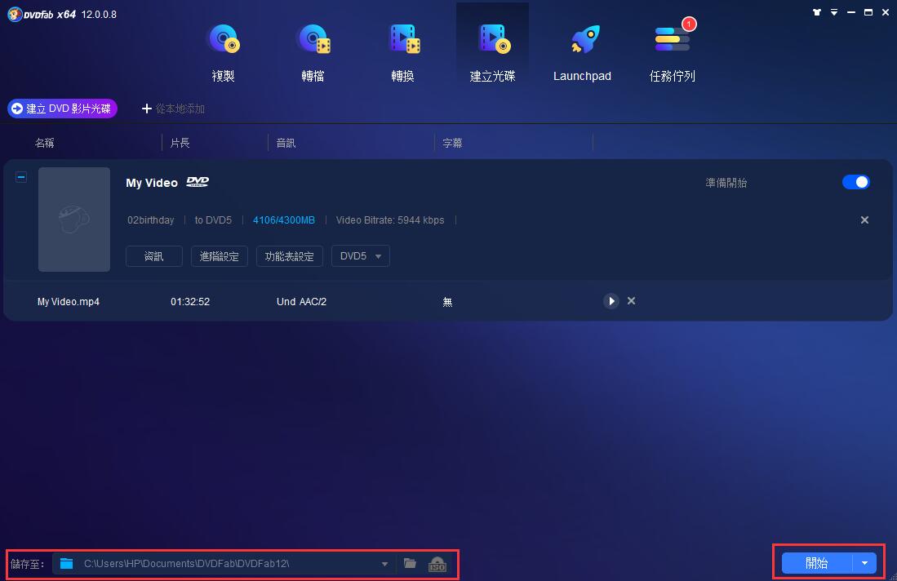The width and height of the screenshot is (897, 581).
Task: Click the 建立 DVD 影片光碟 mode switcher
Action: coord(62,109)
